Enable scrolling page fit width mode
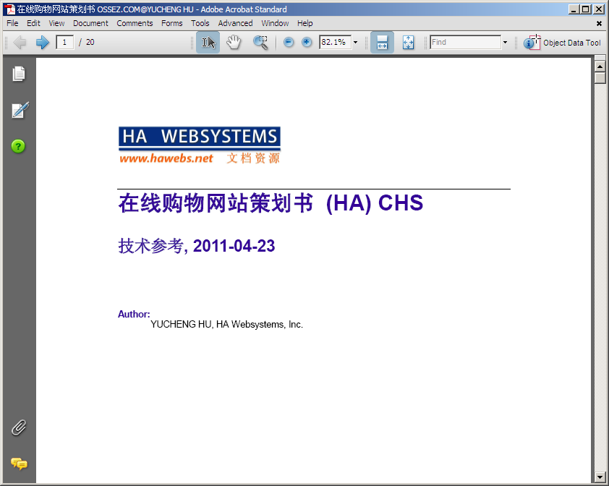Screen dimensions: 609x486 tap(382, 43)
